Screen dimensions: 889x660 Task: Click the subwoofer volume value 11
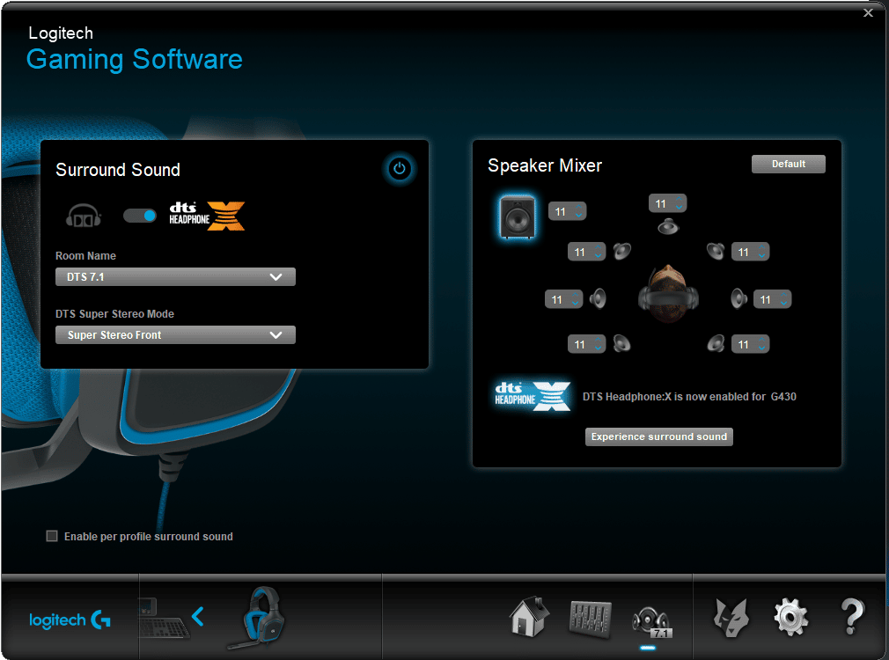pos(560,211)
